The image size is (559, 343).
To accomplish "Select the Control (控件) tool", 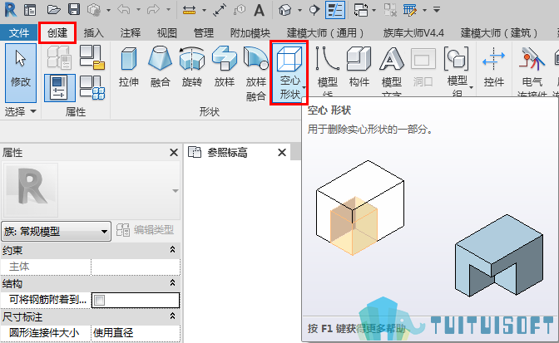I will tap(494, 67).
